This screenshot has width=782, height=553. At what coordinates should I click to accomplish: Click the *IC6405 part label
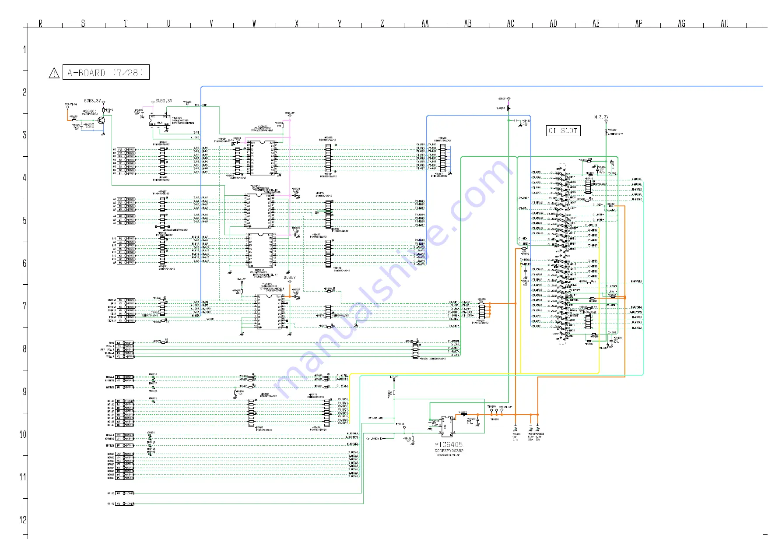(x=449, y=444)
